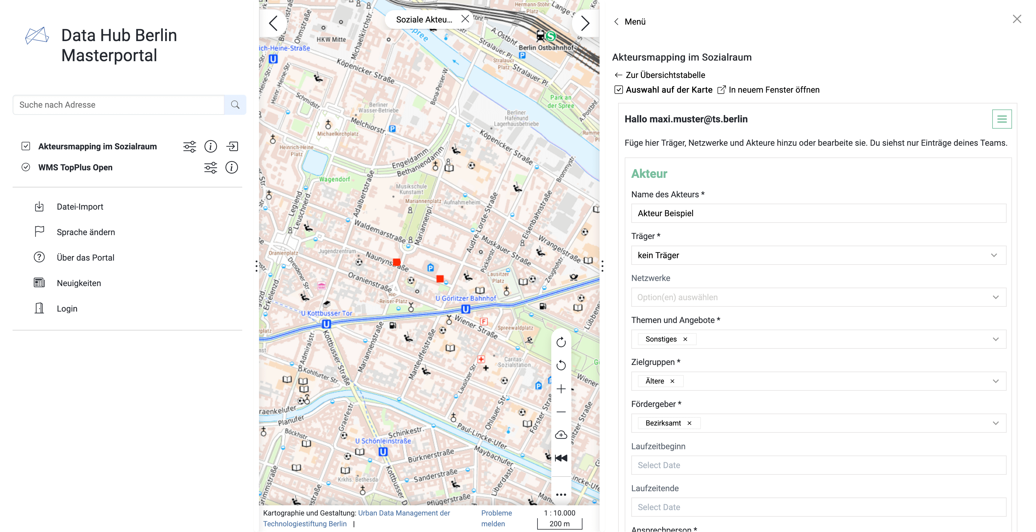This screenshot has width=1036, height=532.
Task: Open layer settings for Akteursmapping im Sozialraum
Action: 189,146
